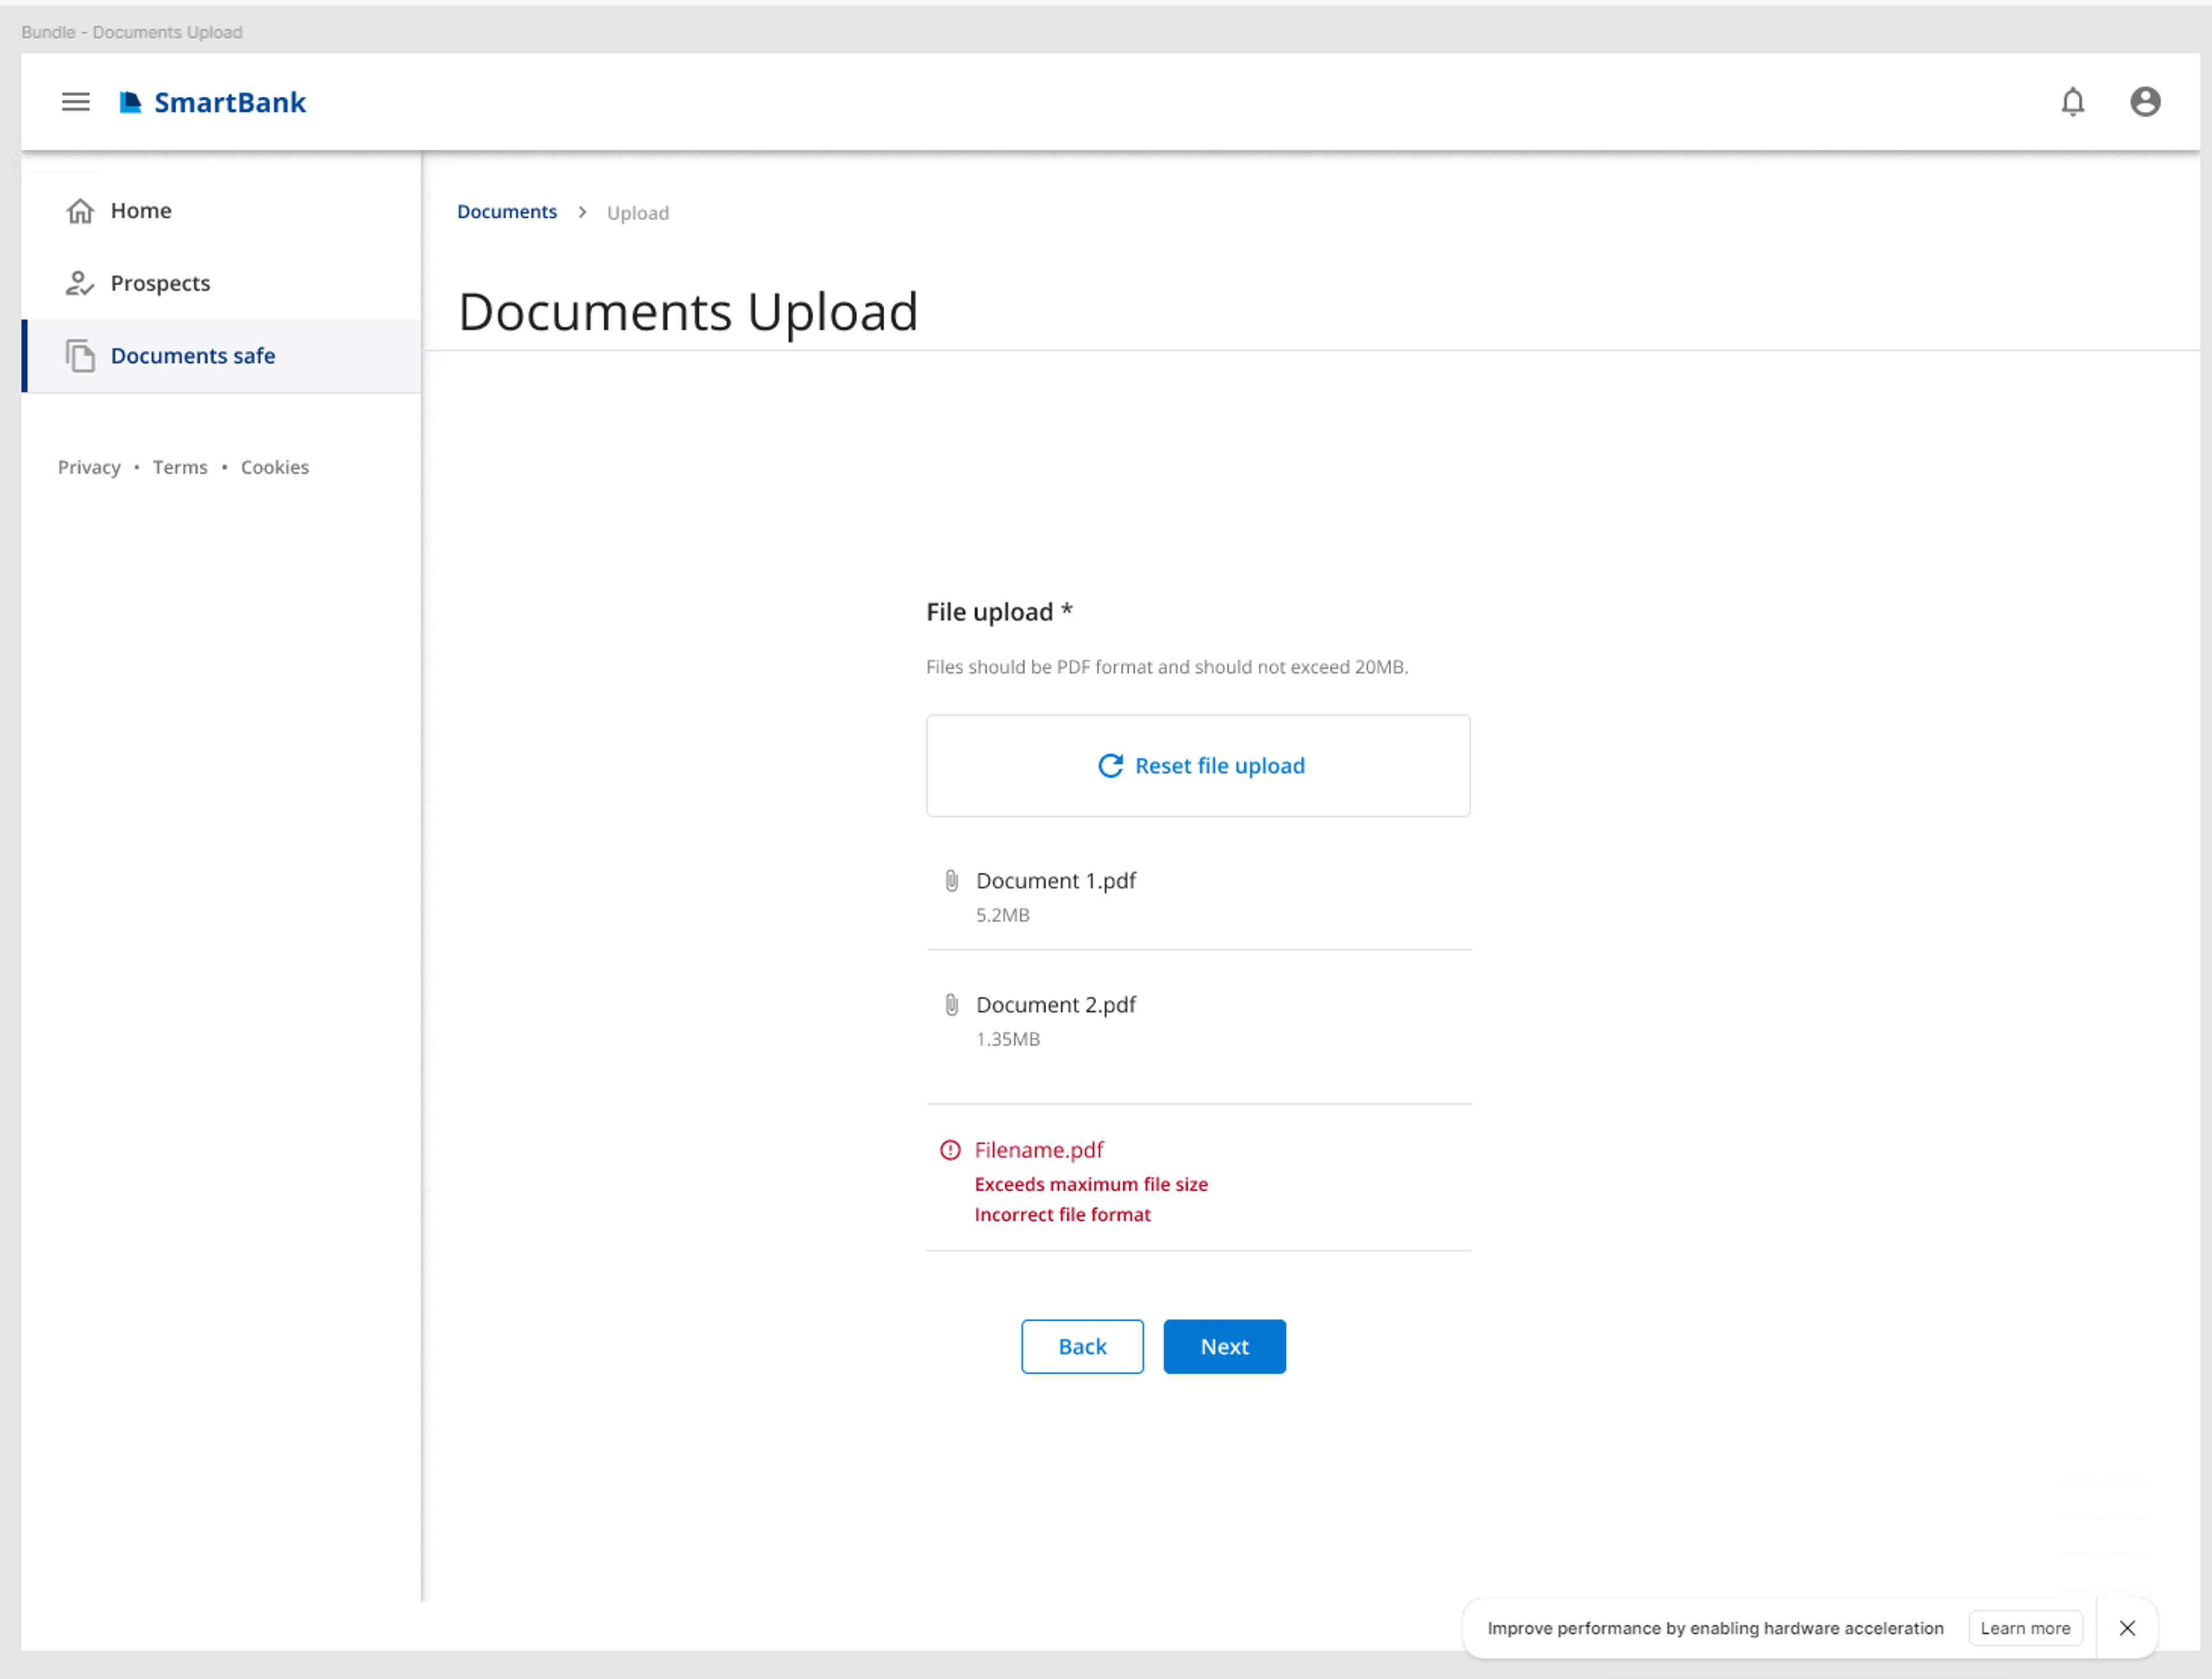Dismiss the hardware acceleration notification
The height and width of the screenshot is (1679, 2212).
2127,1628
